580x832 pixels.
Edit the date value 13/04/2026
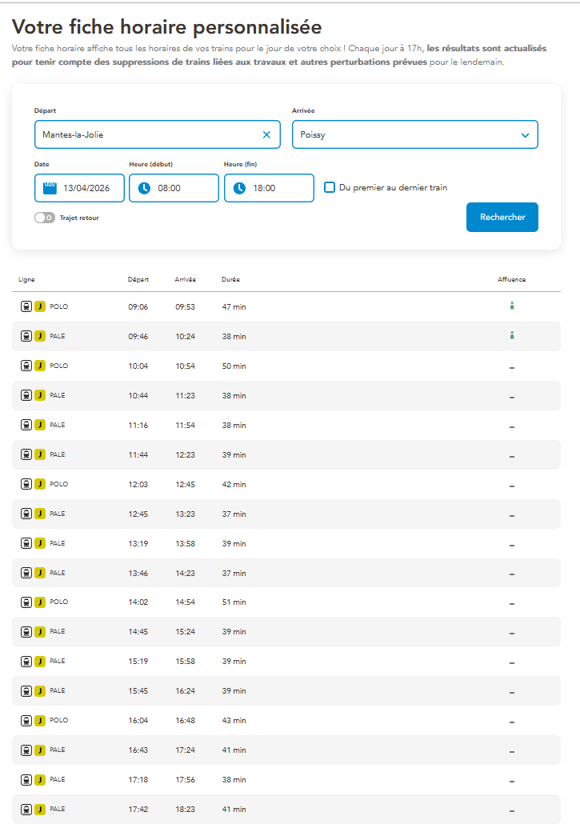[86, 188]
